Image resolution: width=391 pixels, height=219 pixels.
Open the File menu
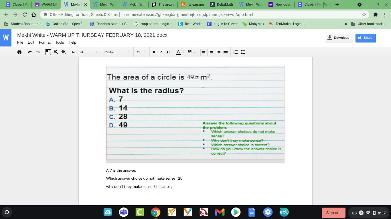coord(20,42)
